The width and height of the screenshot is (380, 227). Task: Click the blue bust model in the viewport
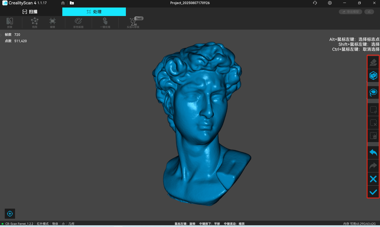tap(201, 124)
